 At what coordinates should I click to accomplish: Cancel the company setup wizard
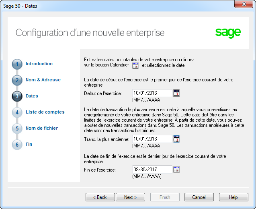coord(199,197)
